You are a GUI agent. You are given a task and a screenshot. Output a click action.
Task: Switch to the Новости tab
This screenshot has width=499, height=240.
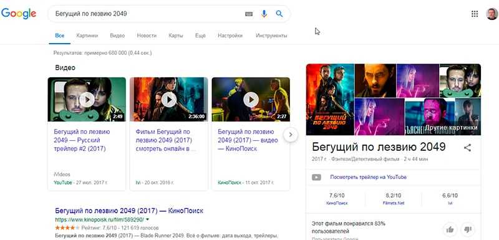pos(147,36)
